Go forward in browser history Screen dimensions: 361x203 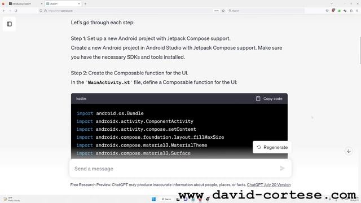10,11
